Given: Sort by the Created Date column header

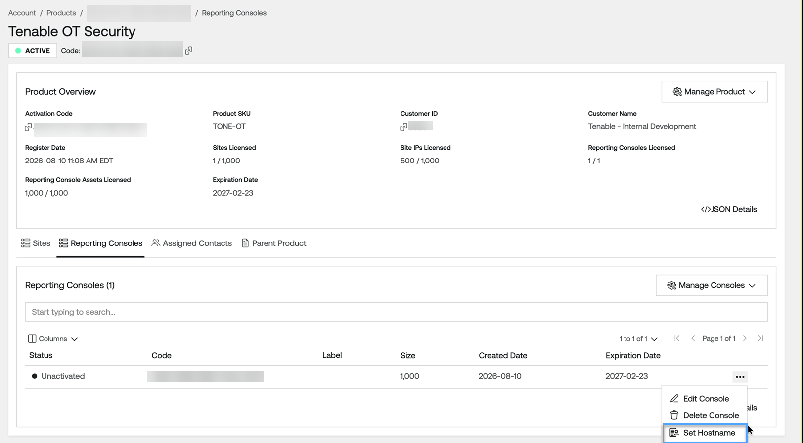Looking at the screenshot, I should (503, 355).
